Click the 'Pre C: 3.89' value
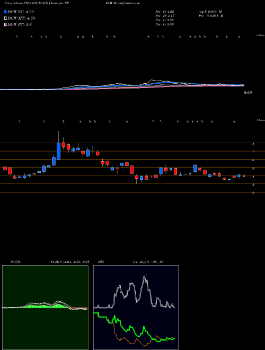The height and width of the screenshot is (350, 265). pos(165,24)
